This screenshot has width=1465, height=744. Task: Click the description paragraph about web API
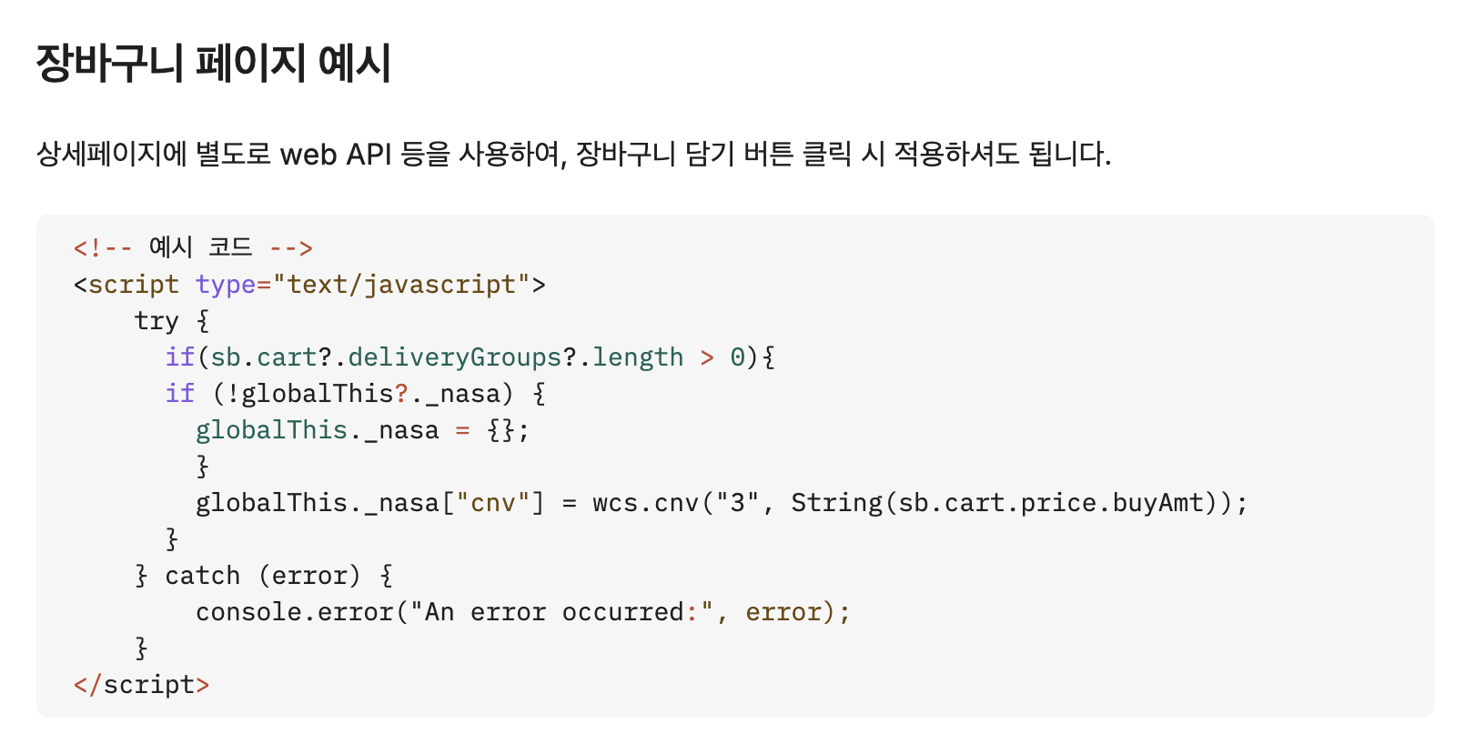point(573,154)
